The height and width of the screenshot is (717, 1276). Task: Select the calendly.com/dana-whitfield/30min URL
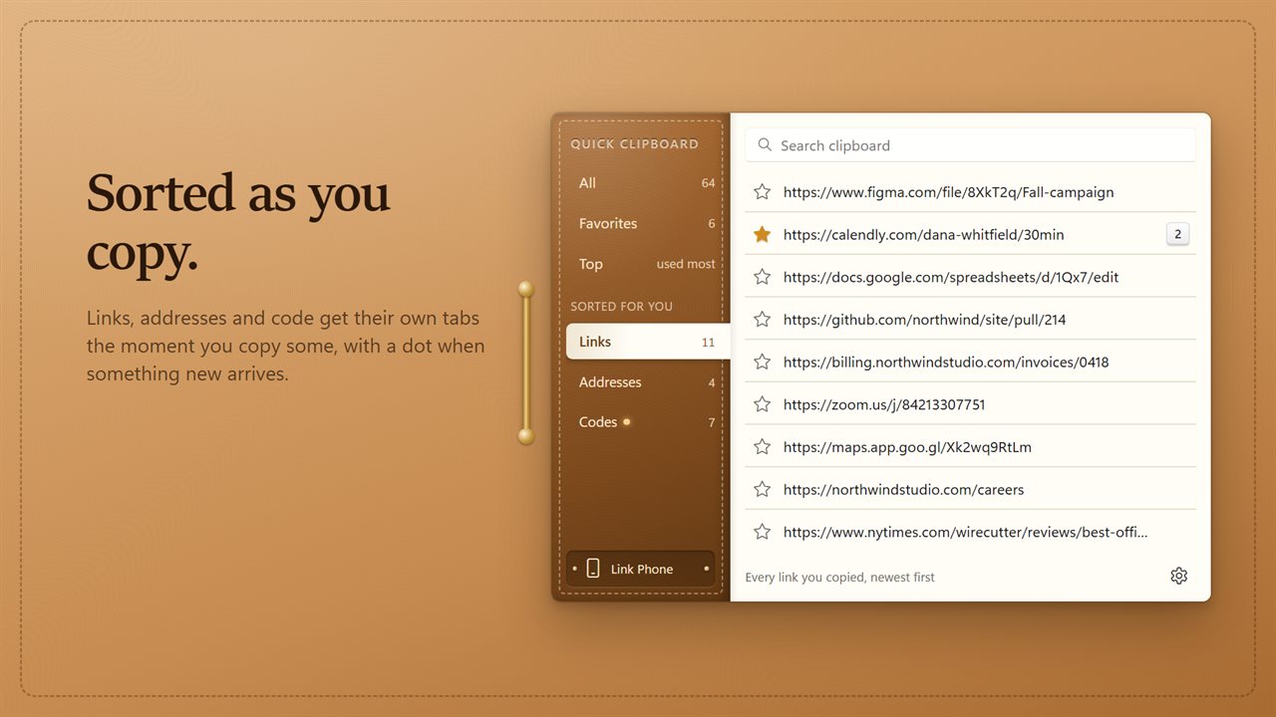(923, 235)
